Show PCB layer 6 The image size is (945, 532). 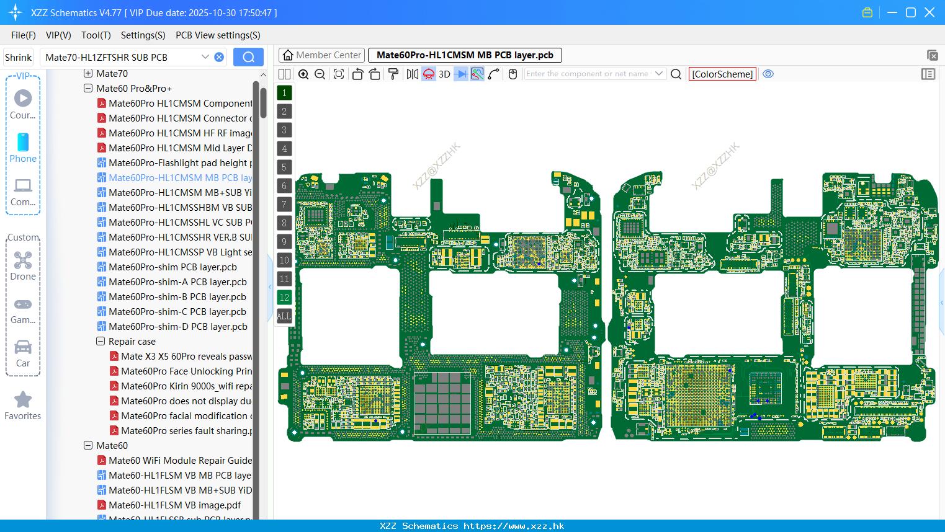click(284, 186)
